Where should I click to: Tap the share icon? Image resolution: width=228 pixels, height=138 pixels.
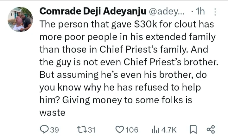(x=211, y=129)
